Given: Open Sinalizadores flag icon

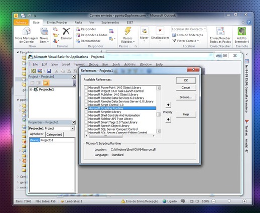Looking at the screenshot, I should click(160, 31).
